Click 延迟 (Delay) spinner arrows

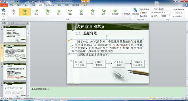pyautogui.click(x=170, y=16)
